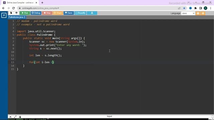The image size is (214, 120).
Task: Click the 'import java.util.Scanner;' code line
Action: click(x=36, y=31)
